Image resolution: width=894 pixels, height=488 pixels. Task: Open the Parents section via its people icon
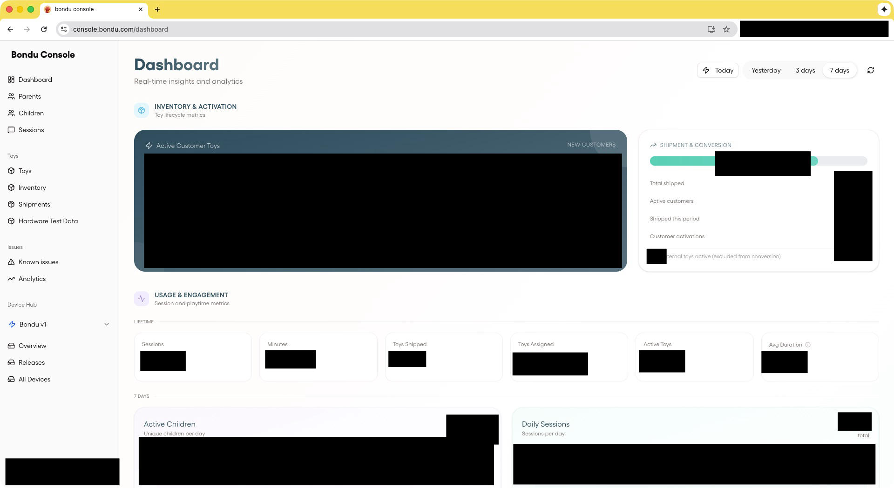12,96
